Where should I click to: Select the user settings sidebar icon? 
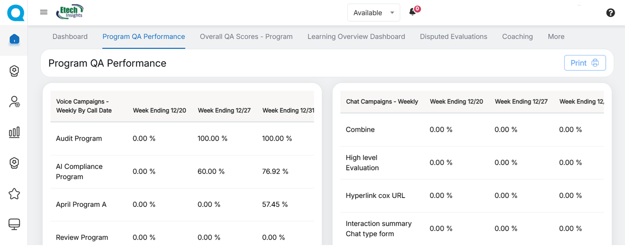(x=14, y=101)
